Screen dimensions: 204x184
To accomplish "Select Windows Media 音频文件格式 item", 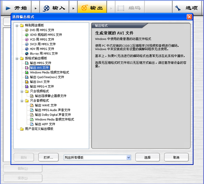I will click(x=54, y=119).
